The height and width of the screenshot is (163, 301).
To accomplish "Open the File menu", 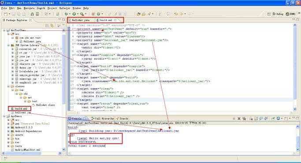I will click(x=4, y=8).
